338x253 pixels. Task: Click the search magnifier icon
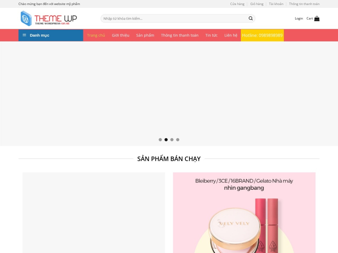click(x=250, y=19)
